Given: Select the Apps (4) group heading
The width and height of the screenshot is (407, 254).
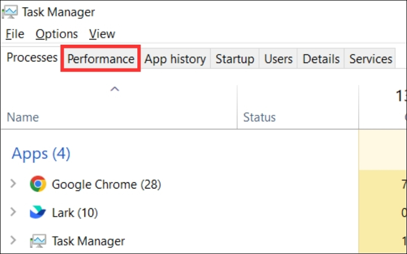Looking at the screenshot, I should 41,153.
